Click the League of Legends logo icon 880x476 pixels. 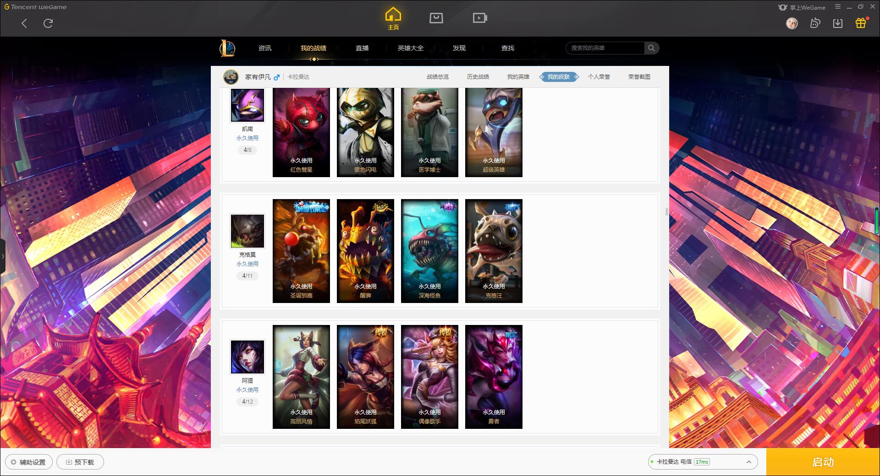[x=227, y=48]
